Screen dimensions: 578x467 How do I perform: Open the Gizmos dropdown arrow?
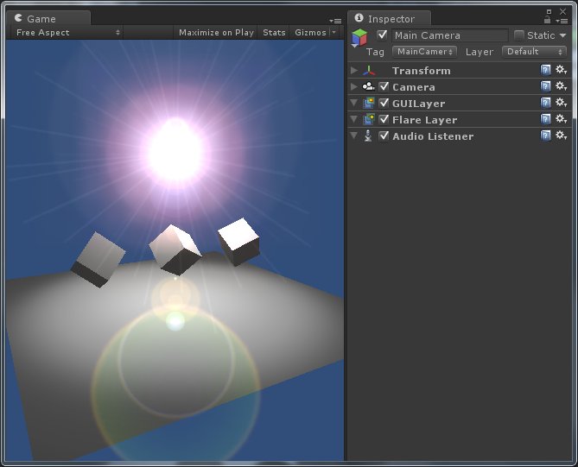click(334, 33)
